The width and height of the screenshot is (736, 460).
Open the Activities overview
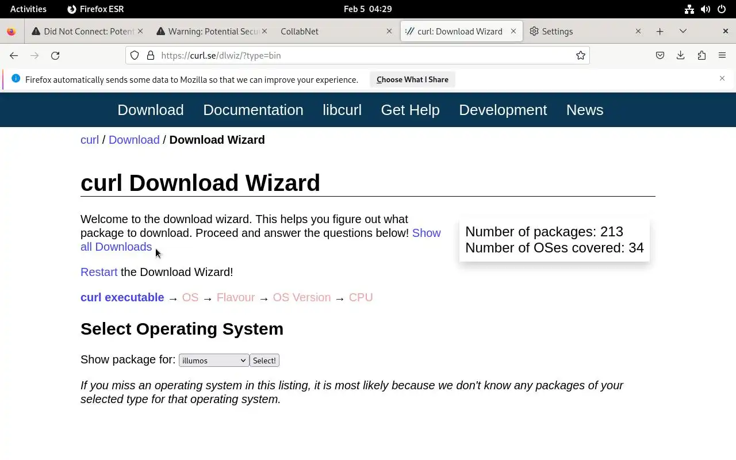[x=28, y=9]
